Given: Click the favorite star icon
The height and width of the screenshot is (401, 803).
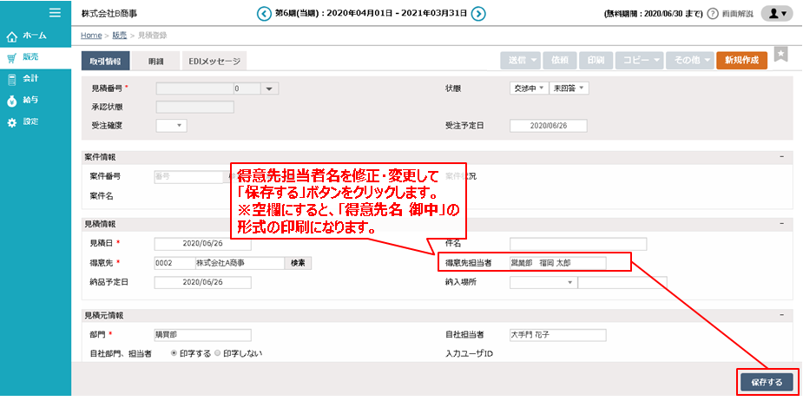Looking at the screenshot, I should tap(781, 56).
